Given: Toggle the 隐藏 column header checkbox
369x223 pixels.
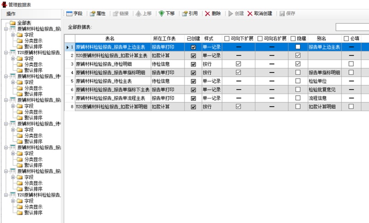Looking at the screenshot, I should [293, 39].
